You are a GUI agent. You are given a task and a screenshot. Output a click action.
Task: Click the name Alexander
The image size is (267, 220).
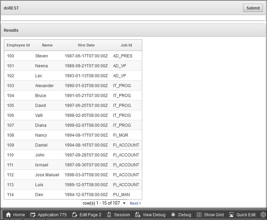pyautogui.click(x=44, y=86)
